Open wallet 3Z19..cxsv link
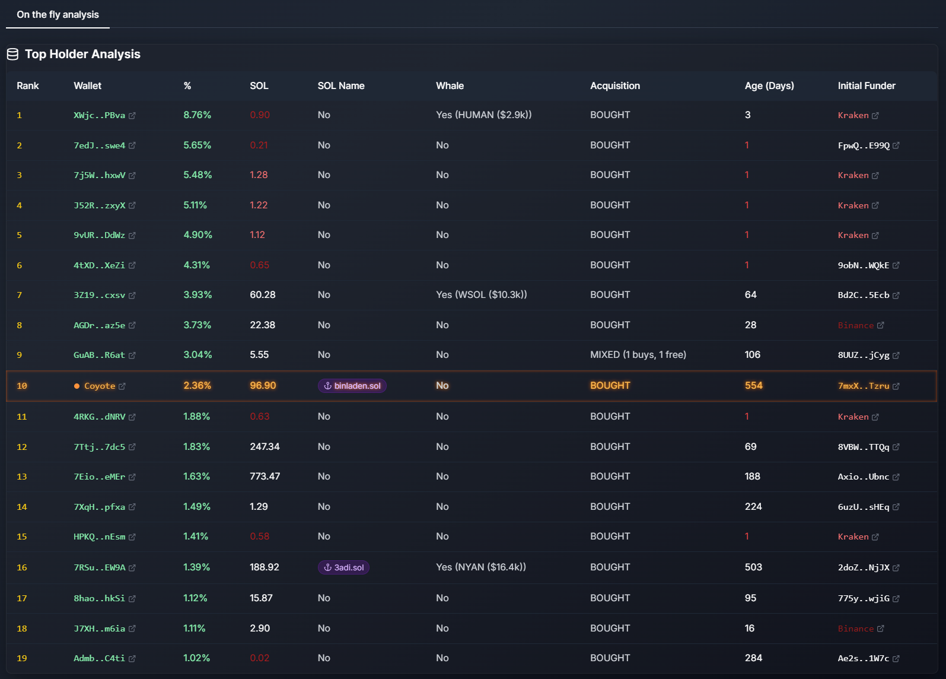Viewport: 946px width, 679px height. tap(99, 295)
